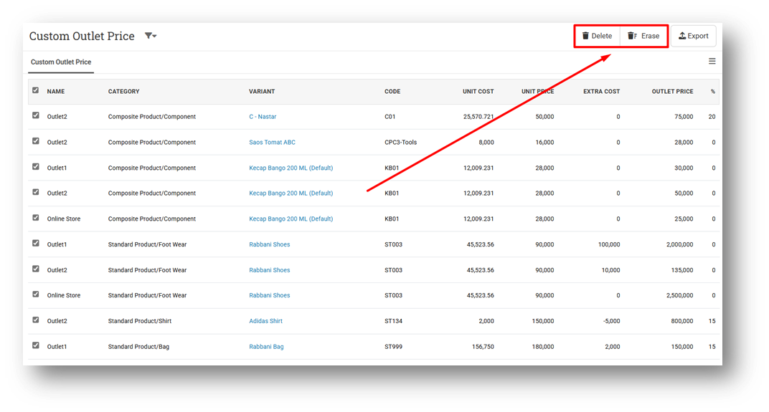
Task: Sort by the CATEGORY column header
Action: pyautogui.click(x=123, y=92)
